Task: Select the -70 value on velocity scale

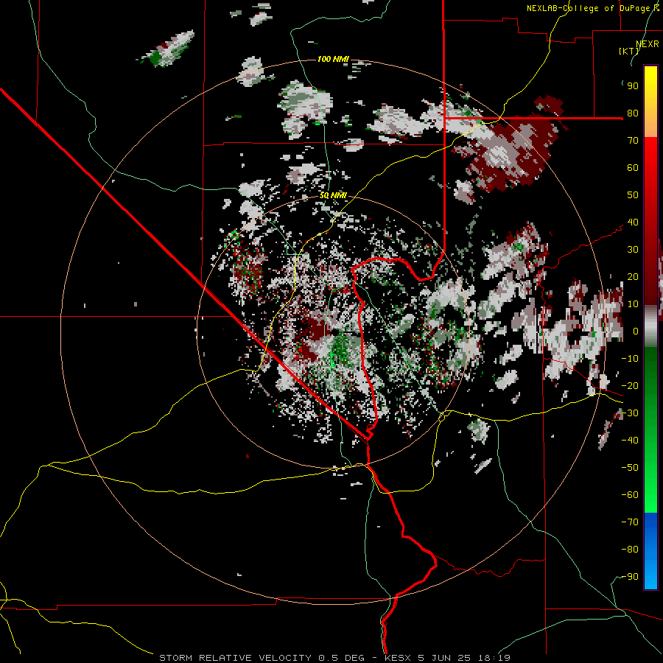Action: point(630,522)
